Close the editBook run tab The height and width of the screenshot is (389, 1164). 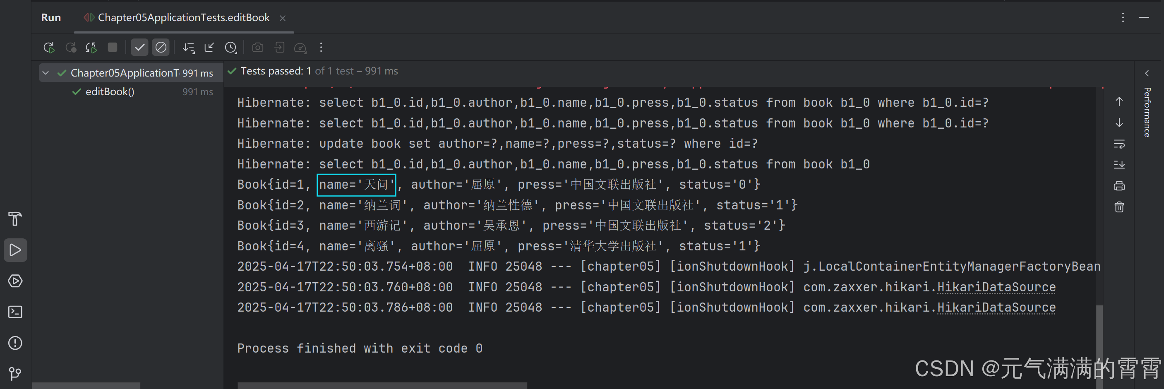[283, 18]
